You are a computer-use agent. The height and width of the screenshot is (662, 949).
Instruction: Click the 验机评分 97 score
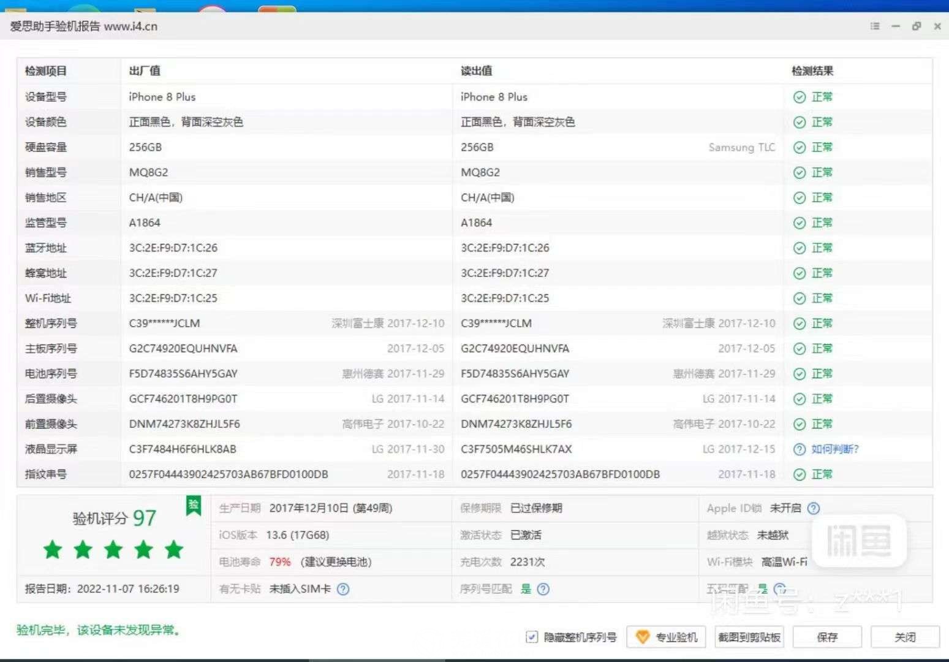pyautogui.click(x=115, y=519)
